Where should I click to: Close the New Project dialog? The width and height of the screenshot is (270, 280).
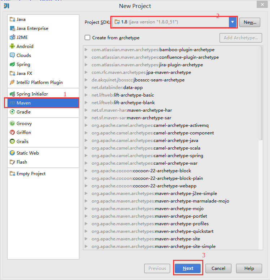click(262, 4)
